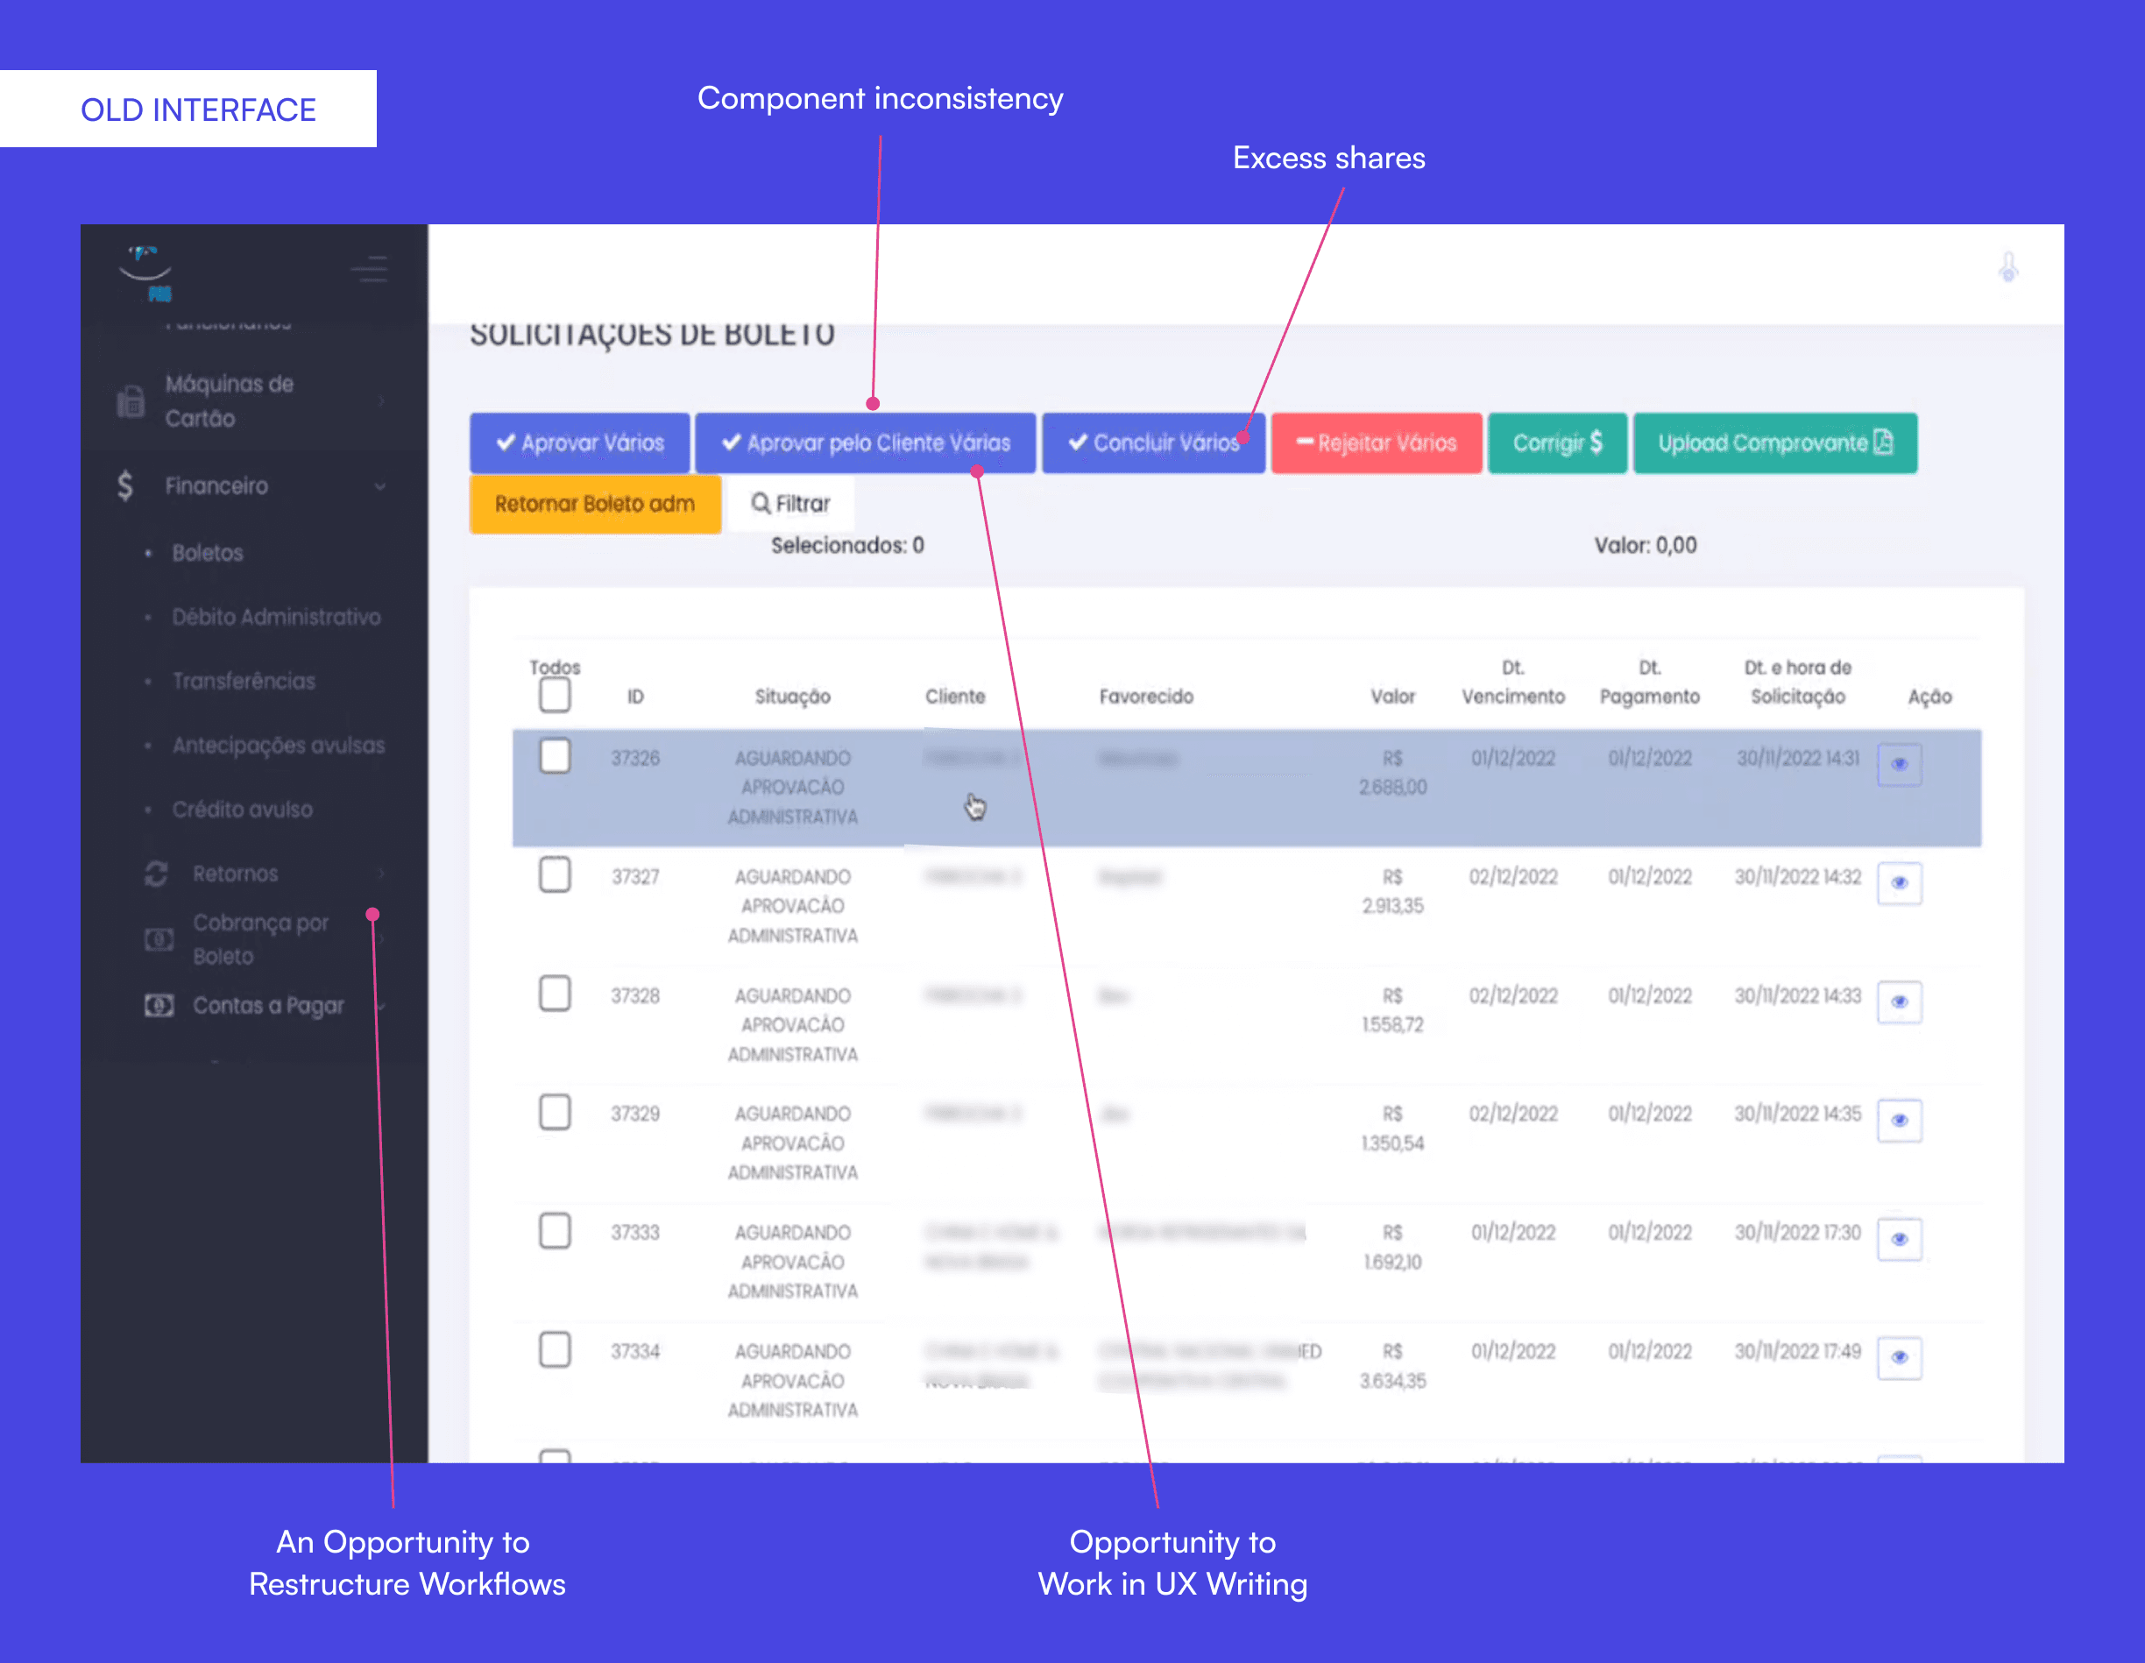This screenshot has width=2145, height=1663.
Task: Check the Todos select-all checkbox
Action: 555,696
